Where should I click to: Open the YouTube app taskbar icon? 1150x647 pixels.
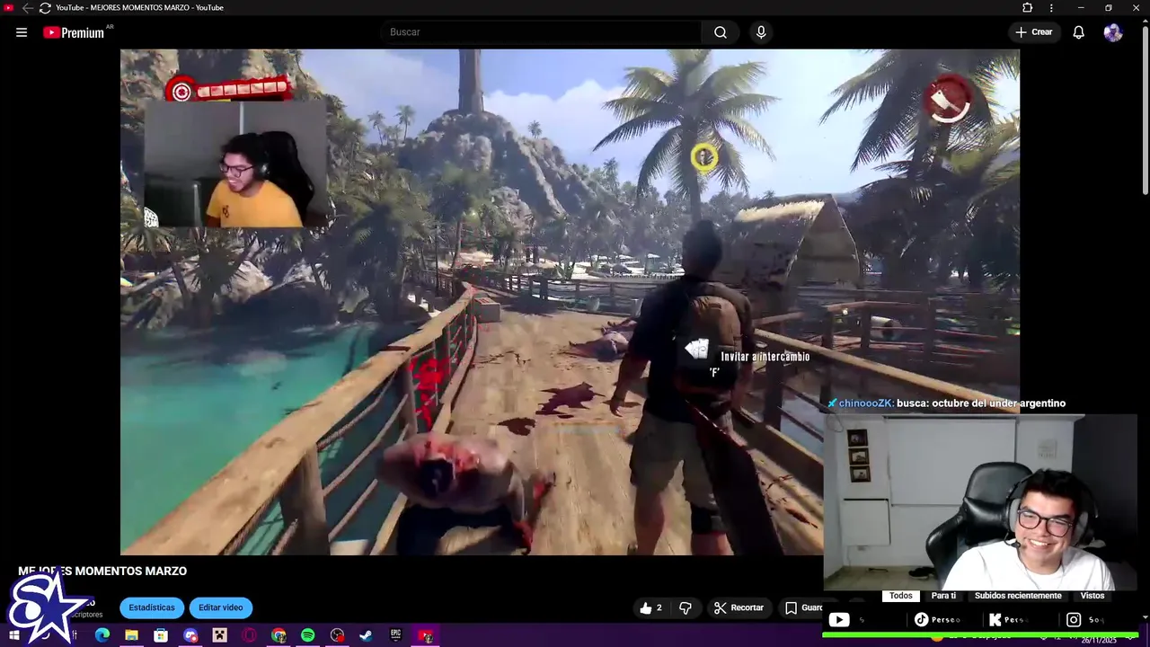(x=425, y=635)
